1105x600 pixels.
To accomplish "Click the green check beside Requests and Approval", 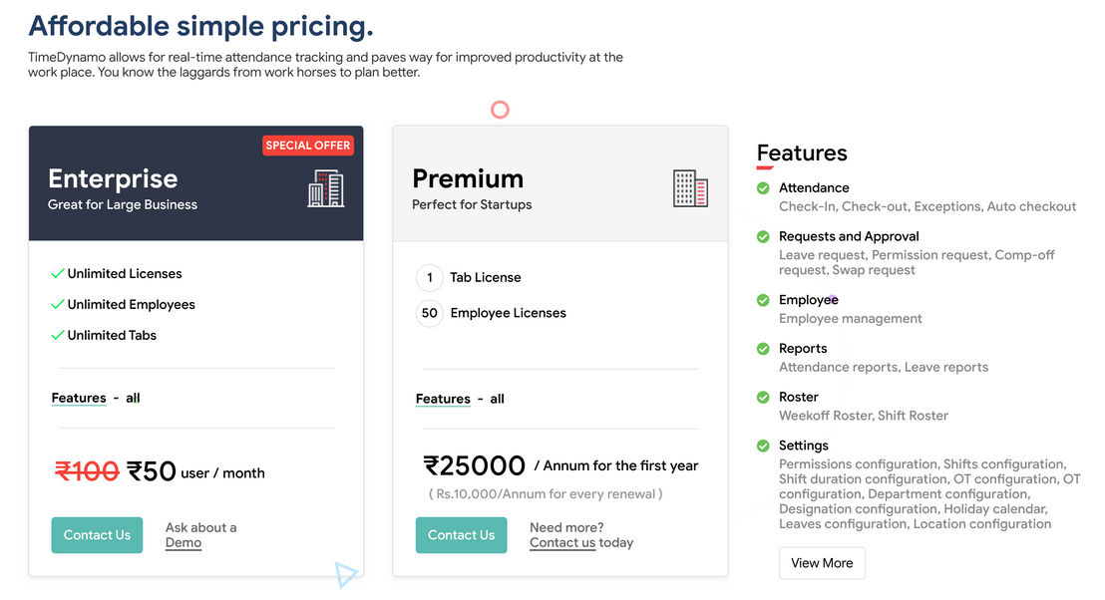I will 763,236.
